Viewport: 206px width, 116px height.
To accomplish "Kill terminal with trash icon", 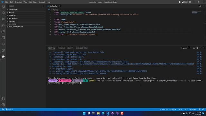I will [x=197, y=48].
